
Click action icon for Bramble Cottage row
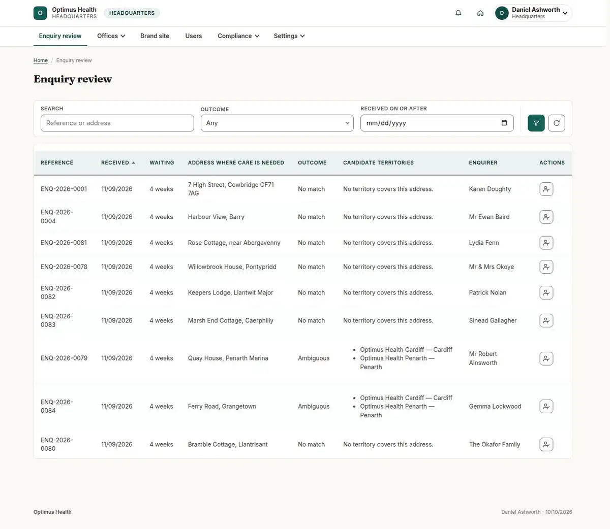546,444
